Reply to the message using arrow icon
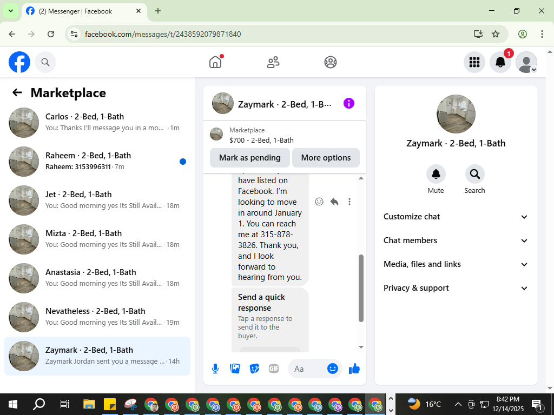This screenshot has width=554, height=415. 334,202
